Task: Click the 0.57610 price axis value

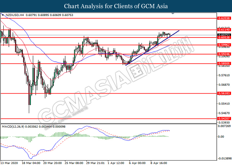Action: 224,75
